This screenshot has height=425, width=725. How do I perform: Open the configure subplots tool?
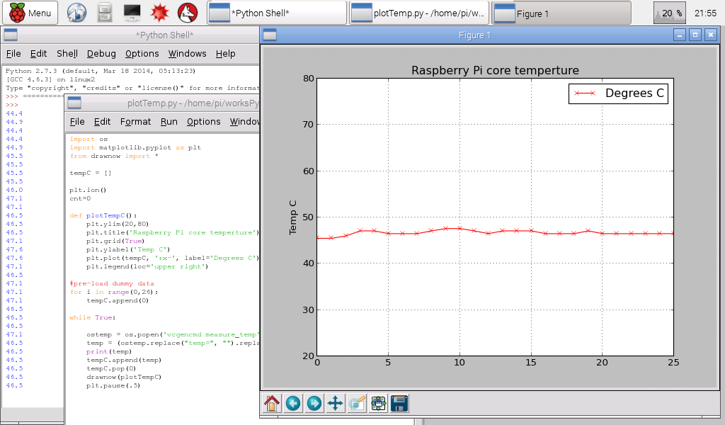(x=378, y=403)
